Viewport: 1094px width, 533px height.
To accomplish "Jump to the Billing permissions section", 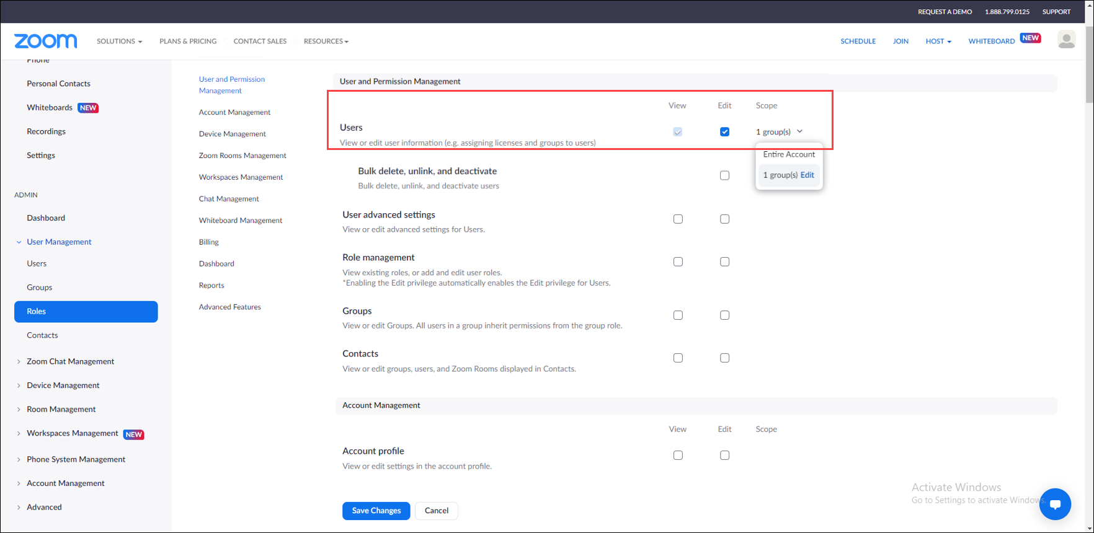I will pyautogui.click(x=208, y=242).
